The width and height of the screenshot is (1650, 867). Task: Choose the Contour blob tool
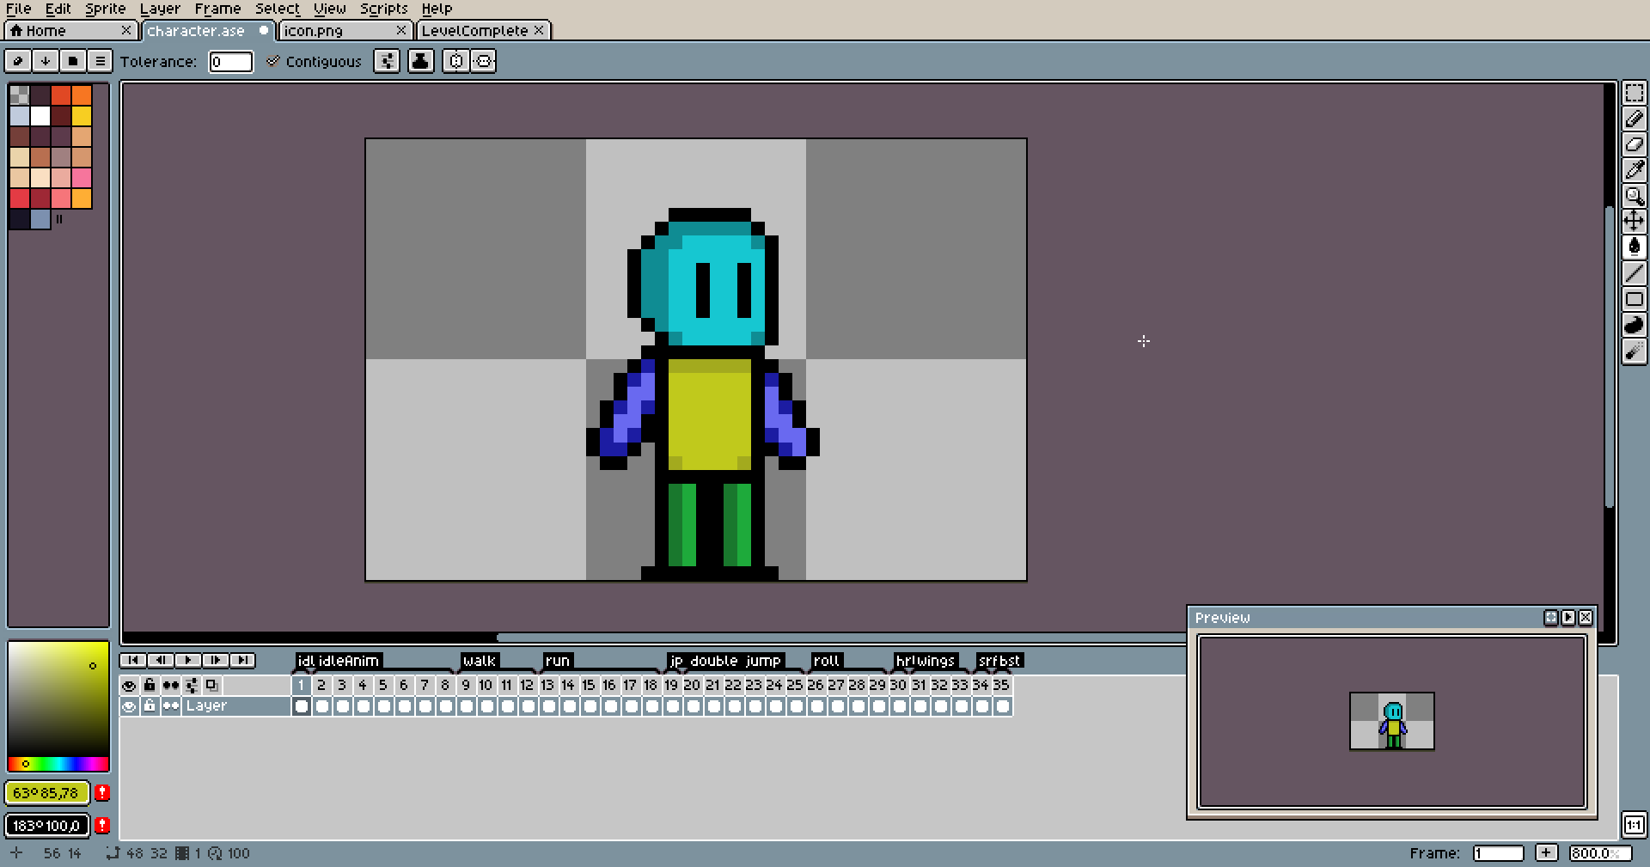[x=1634, y=325]
